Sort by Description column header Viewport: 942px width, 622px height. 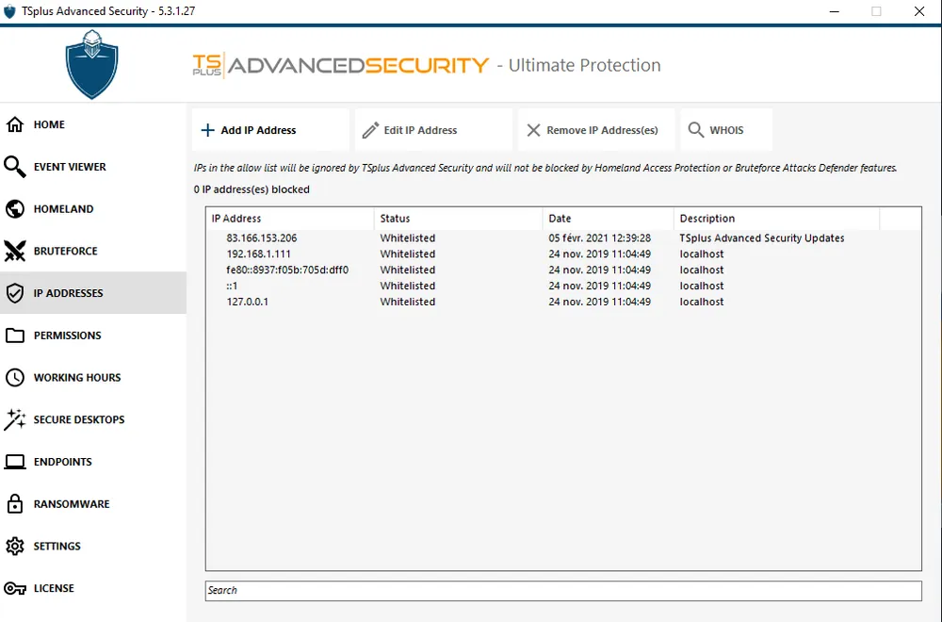click(x=777, y=218)
